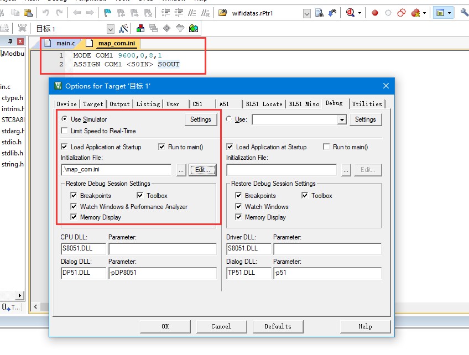The width and height of the screenshot is (469, 355).
Task: Switch to the C51 tab
Action: click(197, 104)
